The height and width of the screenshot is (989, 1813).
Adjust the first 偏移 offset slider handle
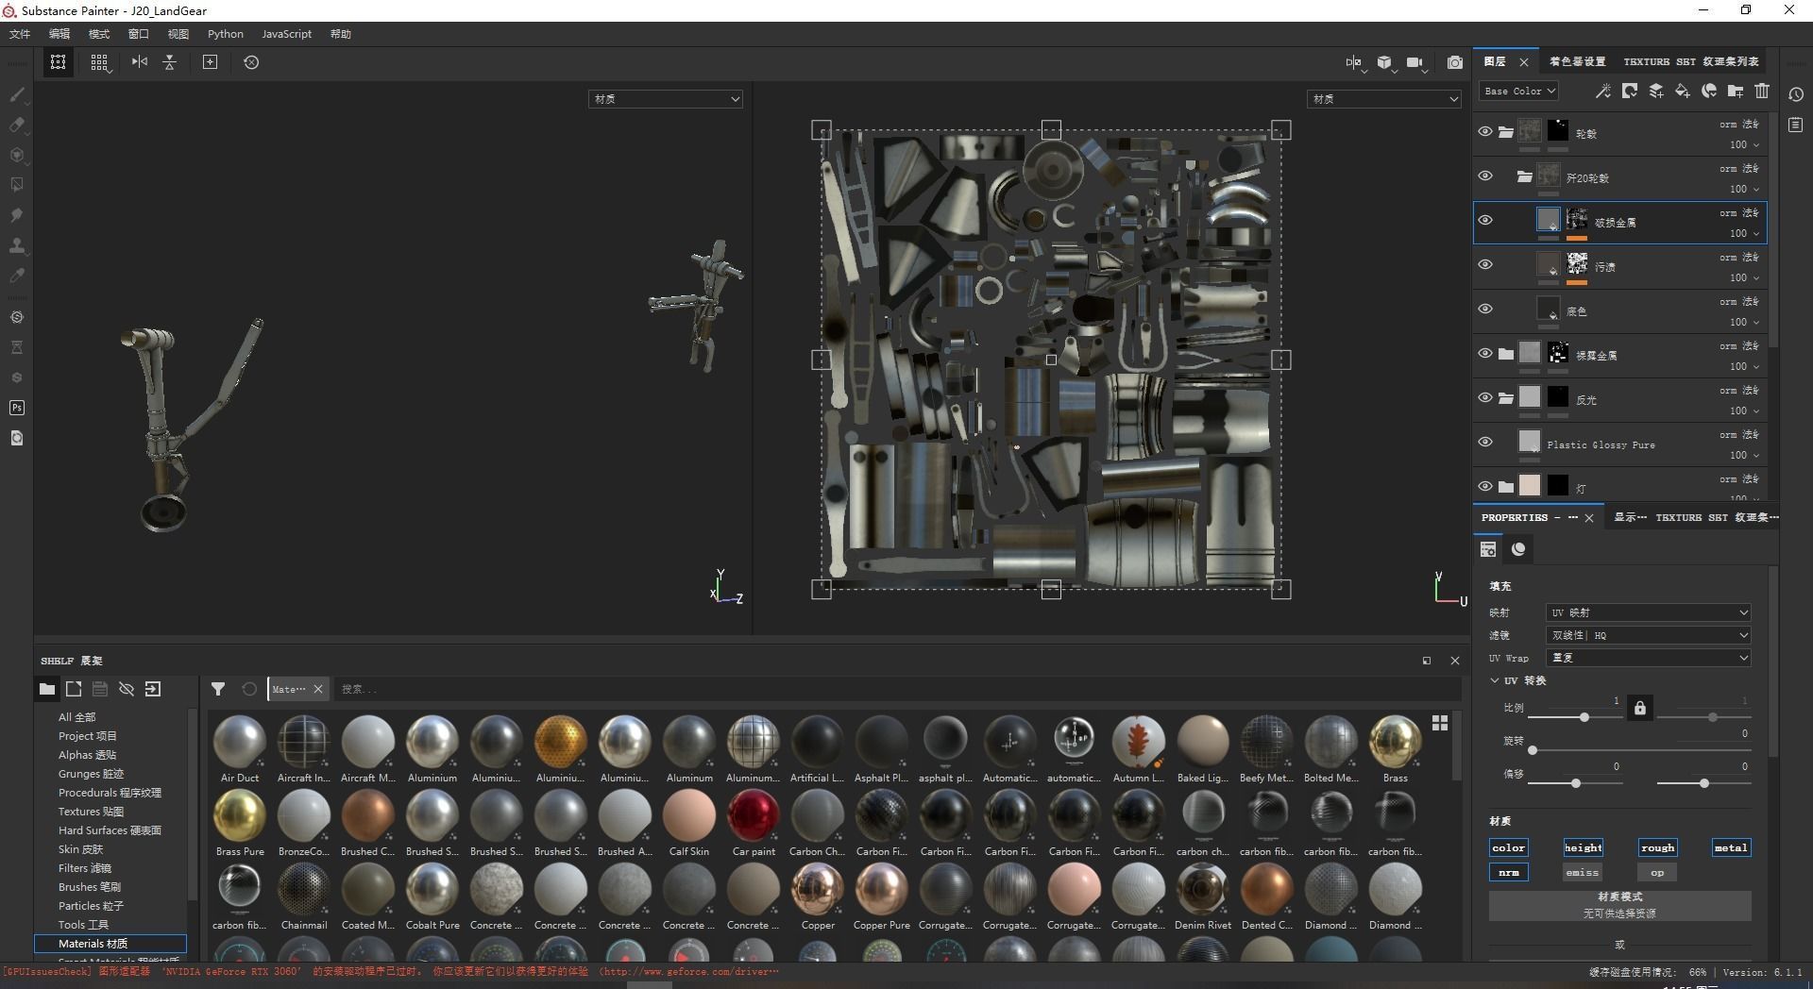pos(1576,783)
